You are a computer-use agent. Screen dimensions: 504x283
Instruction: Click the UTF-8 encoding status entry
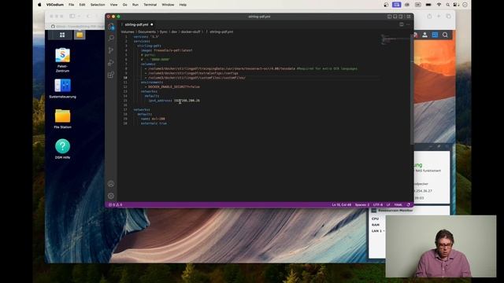coord(378,204)
